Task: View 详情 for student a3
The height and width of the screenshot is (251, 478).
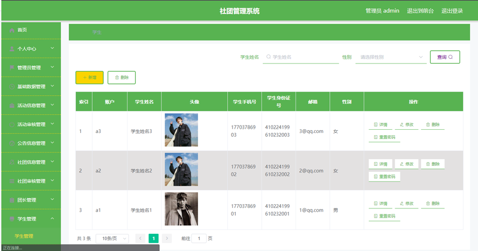Action: tap(381, 125)
